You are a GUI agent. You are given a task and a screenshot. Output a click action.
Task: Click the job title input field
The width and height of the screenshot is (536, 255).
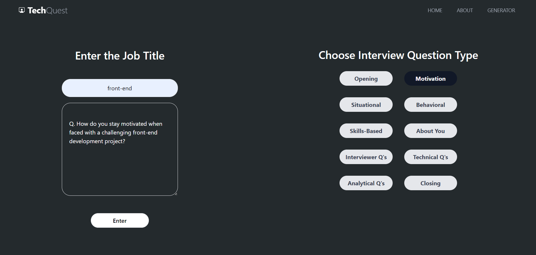click(x=120, y=88)
